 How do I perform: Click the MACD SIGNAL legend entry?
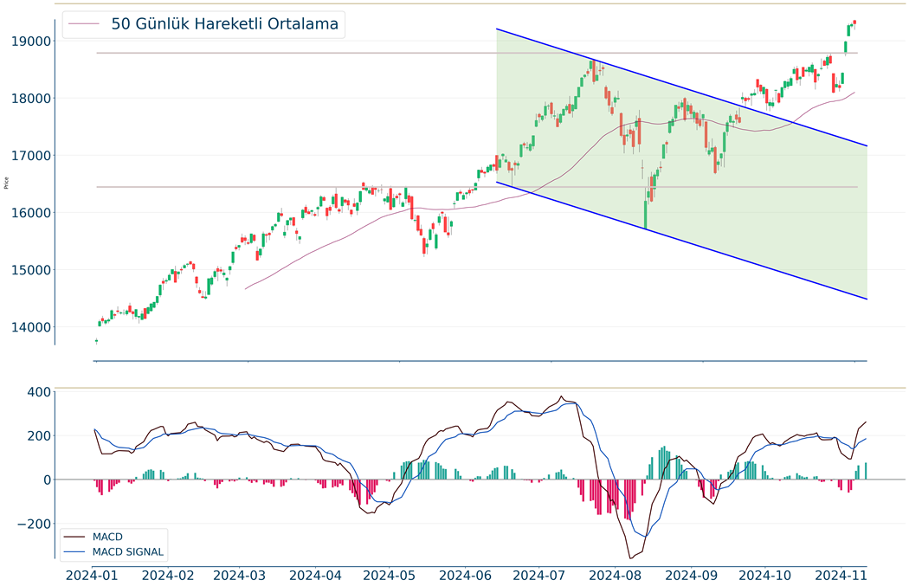[128, 551]
